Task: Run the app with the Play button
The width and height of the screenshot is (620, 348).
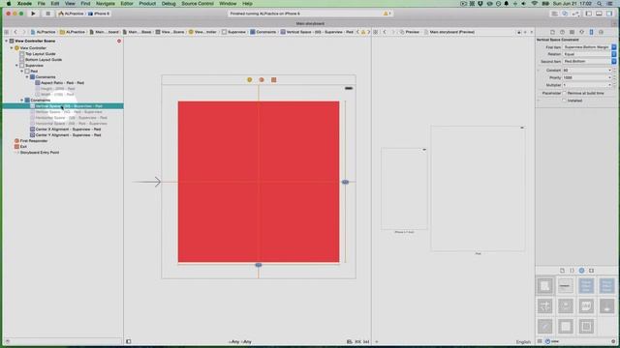Action: coord(33,14)
